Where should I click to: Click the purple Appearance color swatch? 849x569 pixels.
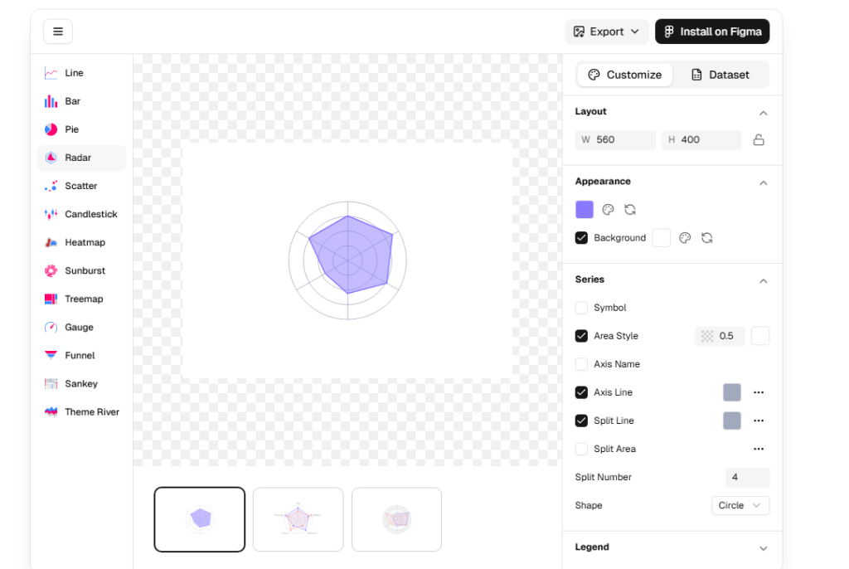(x=585, y=210)
